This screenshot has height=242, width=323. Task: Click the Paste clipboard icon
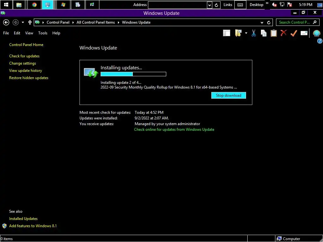point(273,33)
